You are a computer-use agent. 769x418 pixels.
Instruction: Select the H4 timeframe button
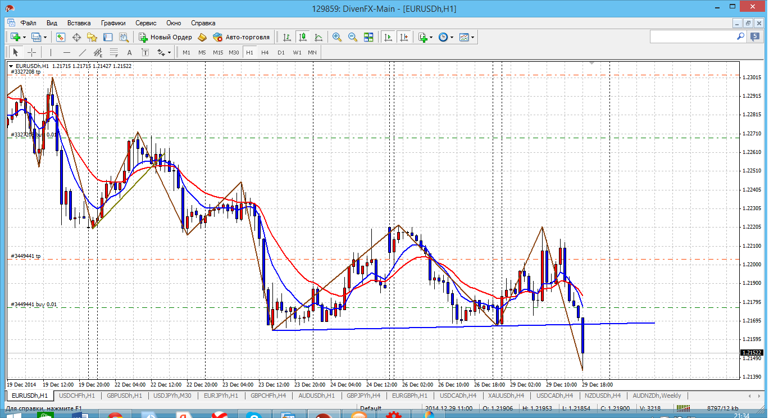tap(265, 52)
